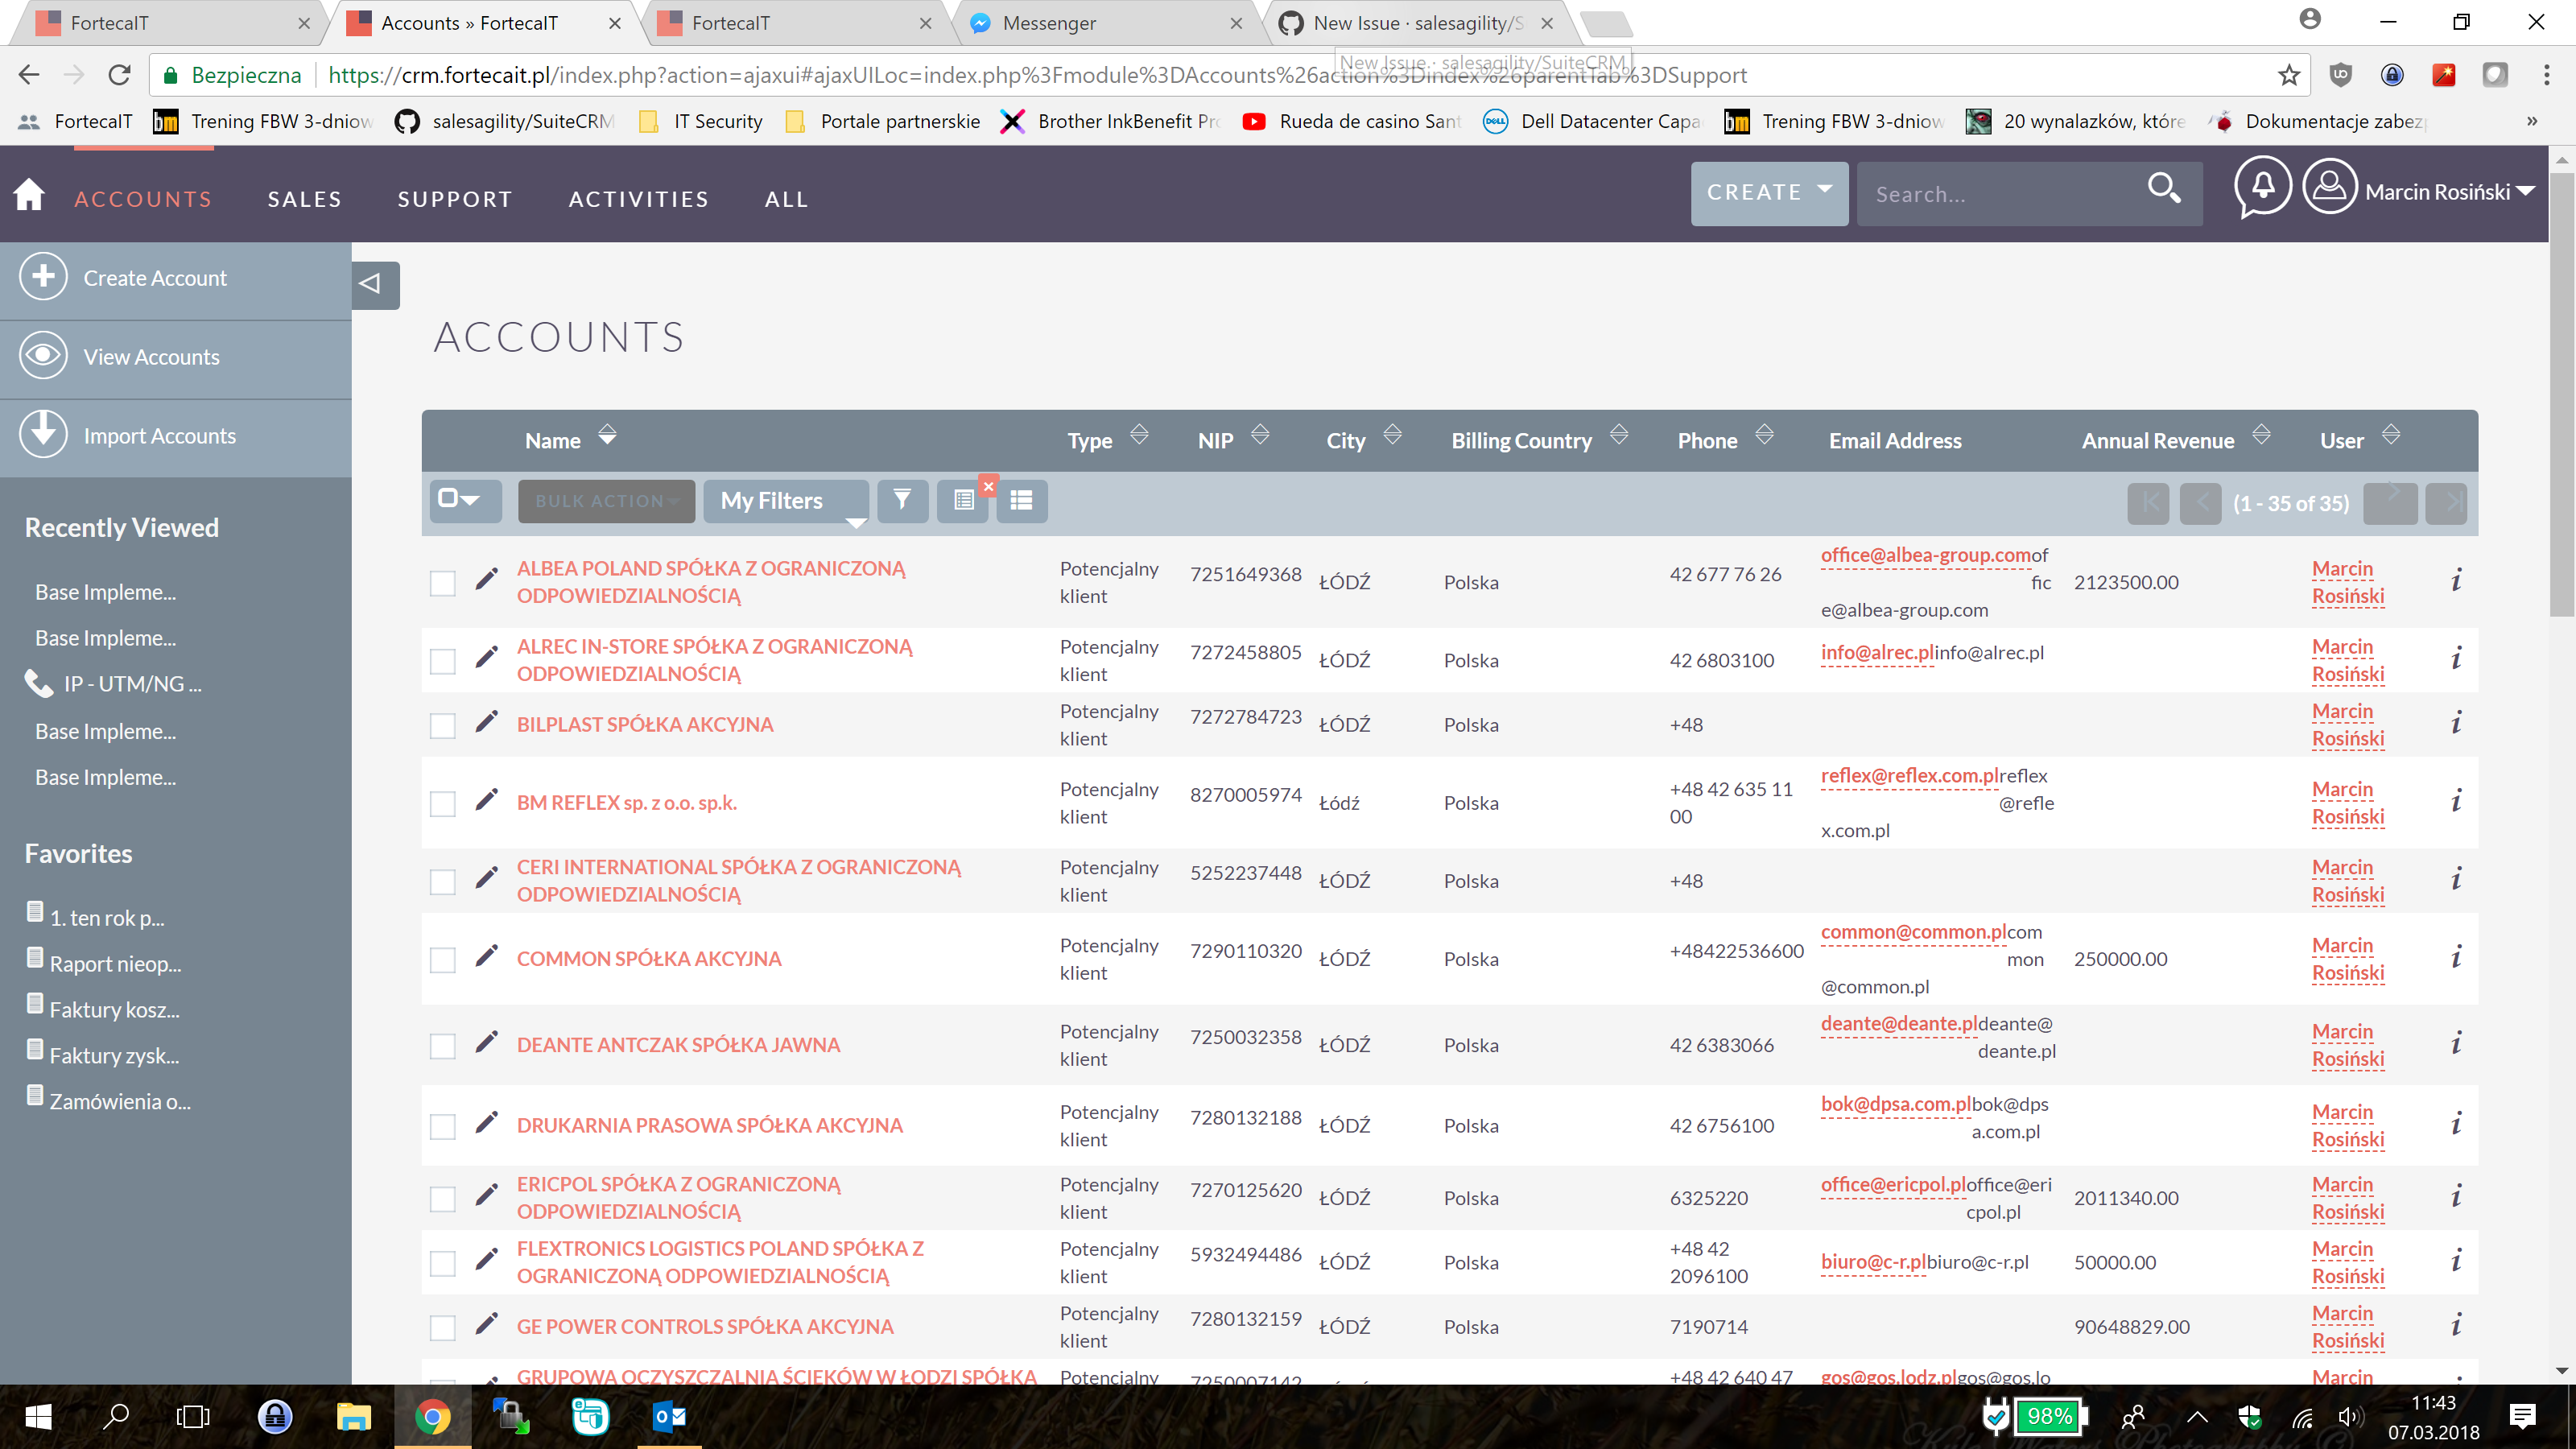The height and width of the screenshot is (1449, 2576).
Task: Click the edit pencil next to BILPLAST SPÓŁKA AKCYJNA
Action: coord(487,724)
